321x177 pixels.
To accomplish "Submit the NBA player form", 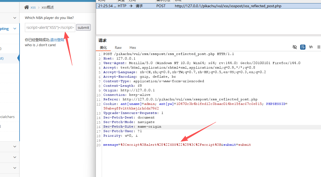I will [83, 27].
